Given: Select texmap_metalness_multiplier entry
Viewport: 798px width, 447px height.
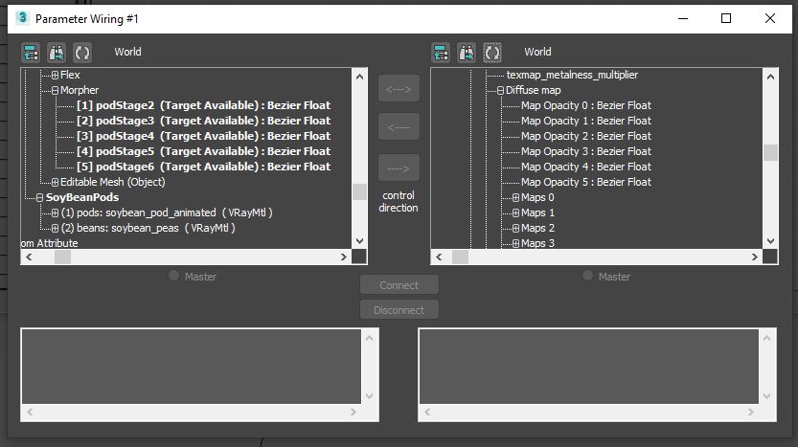Looking at the screenshot, I should [572, 75].
